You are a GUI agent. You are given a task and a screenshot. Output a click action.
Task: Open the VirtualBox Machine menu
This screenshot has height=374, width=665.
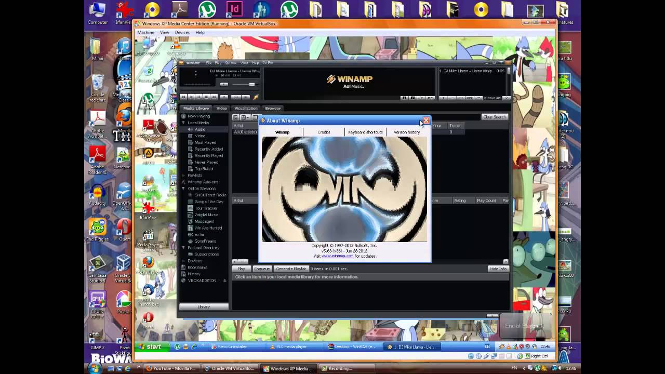click(145, 32)
